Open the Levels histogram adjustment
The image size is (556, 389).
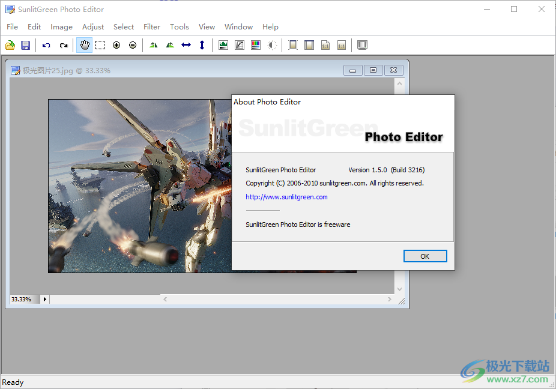pos(223,45)
